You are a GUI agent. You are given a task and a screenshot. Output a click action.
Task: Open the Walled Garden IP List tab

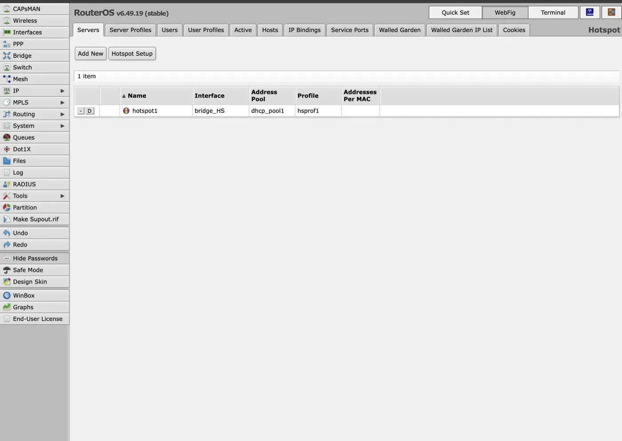(462, 30)
